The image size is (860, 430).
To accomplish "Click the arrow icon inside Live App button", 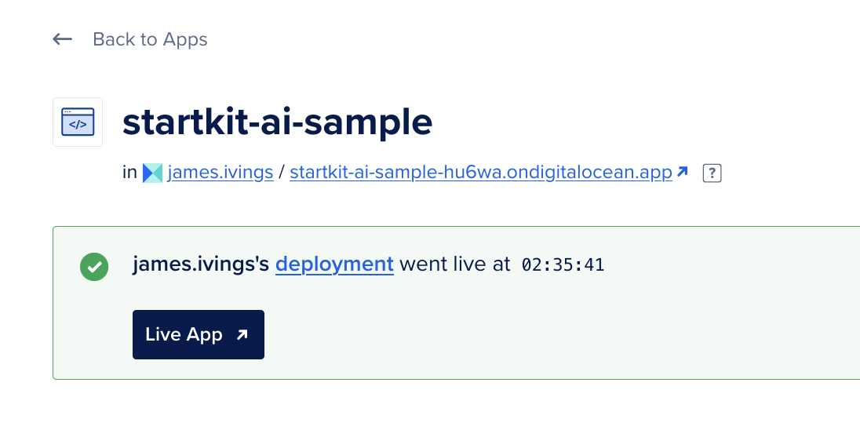I will pos(242,335).
